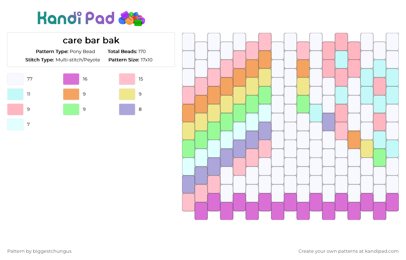Click the count '77' beside the white swatch
This screenshot has width=406, height=260.
[x=30, y=79]
